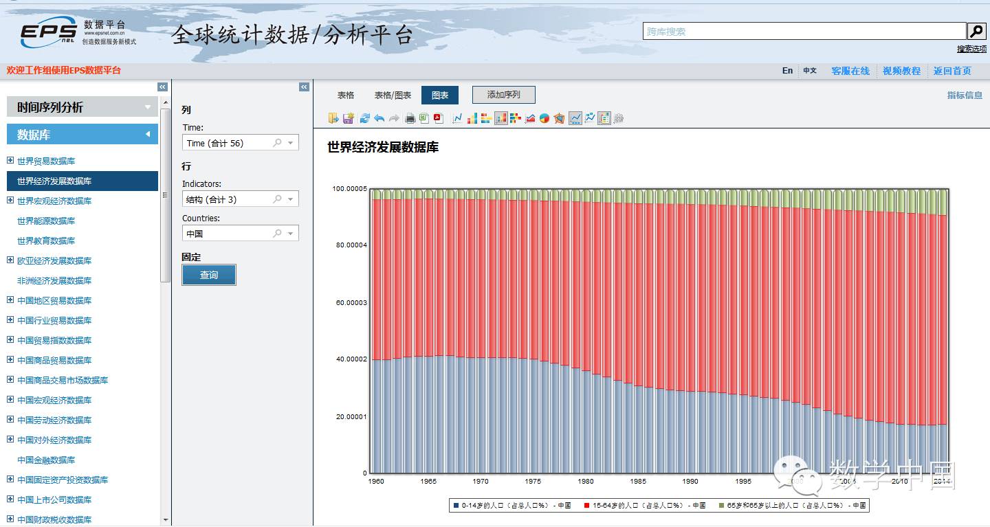
Task: Click the scatter line chart icon
Action: coord(590,118)
